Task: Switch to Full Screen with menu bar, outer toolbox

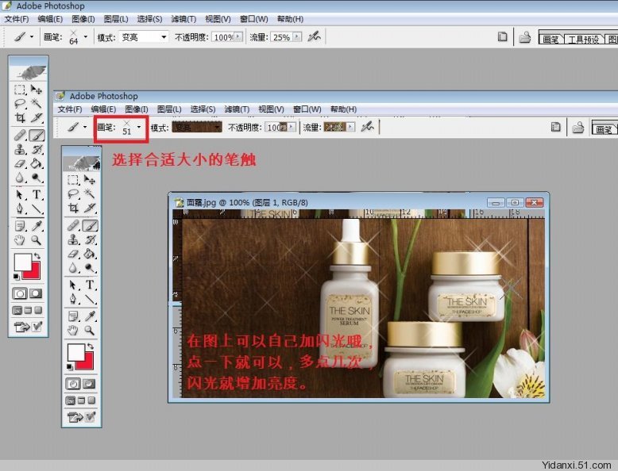Action: [x=28, y=311]
